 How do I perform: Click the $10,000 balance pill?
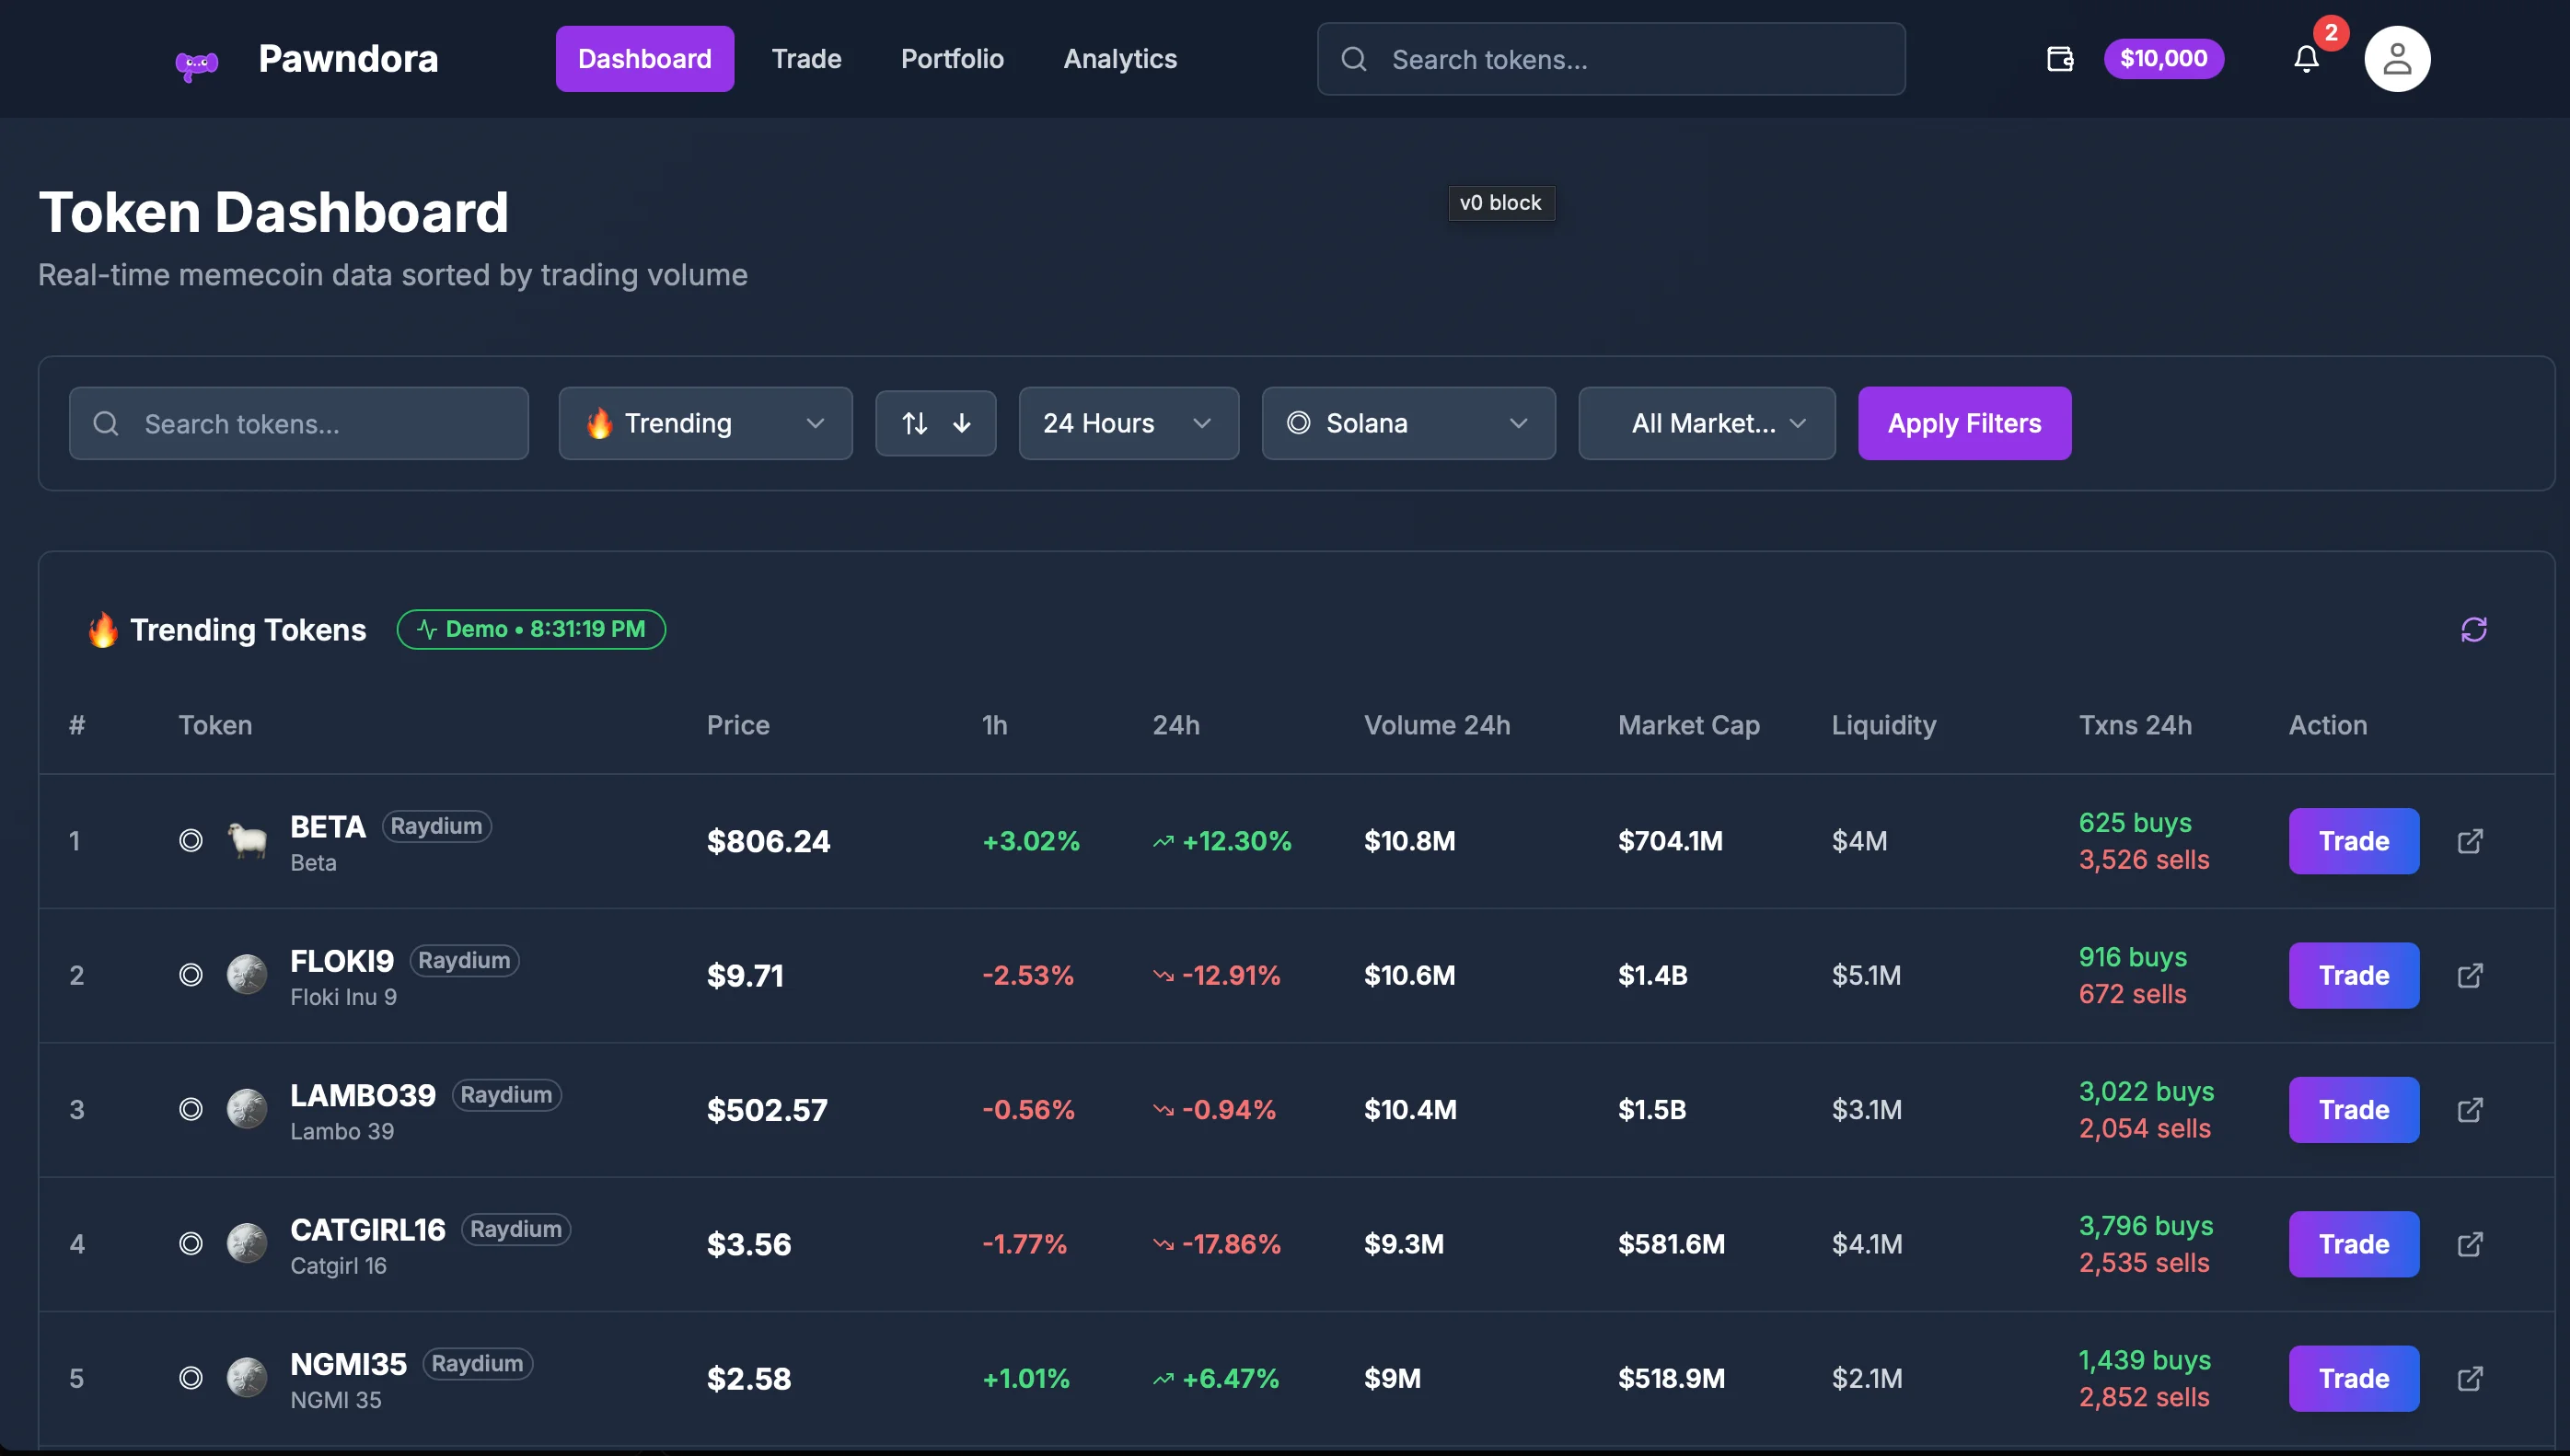pos(2163,59)
